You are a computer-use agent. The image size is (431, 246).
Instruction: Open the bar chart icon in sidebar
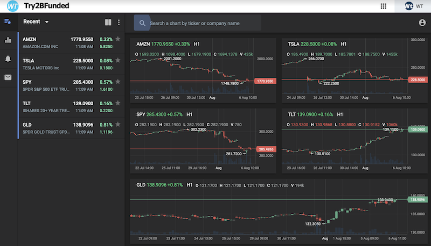click(x=8, y=40)
